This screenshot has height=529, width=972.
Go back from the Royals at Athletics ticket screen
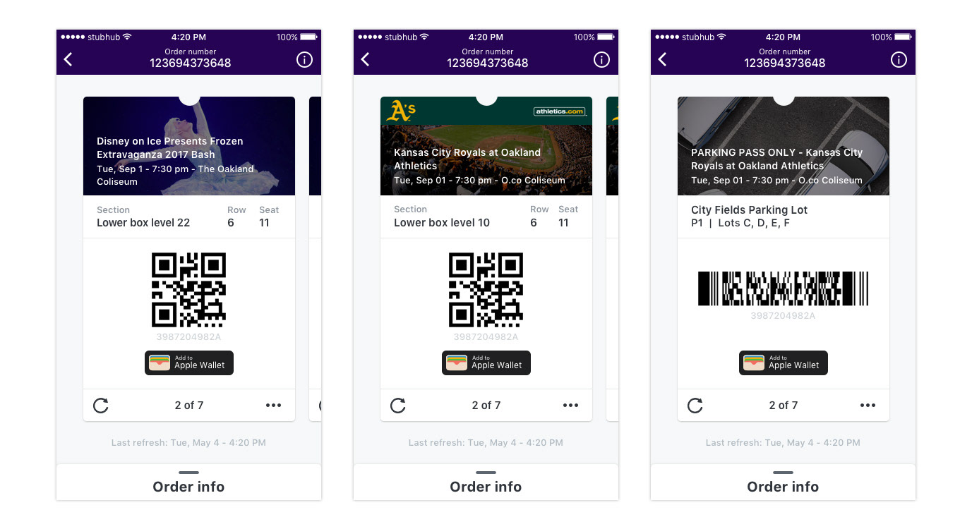(x=366, y=60)
